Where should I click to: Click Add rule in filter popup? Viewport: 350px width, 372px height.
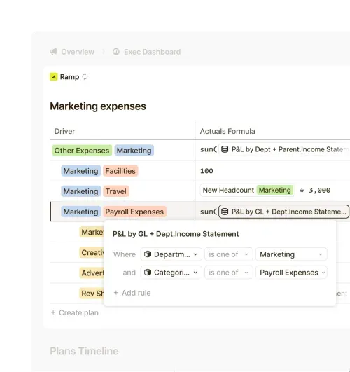coord(132,293)
